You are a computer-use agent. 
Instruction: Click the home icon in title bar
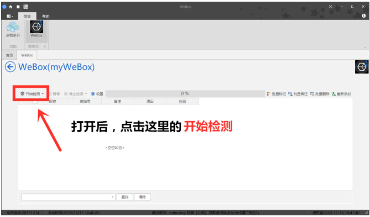click(11, 7)
